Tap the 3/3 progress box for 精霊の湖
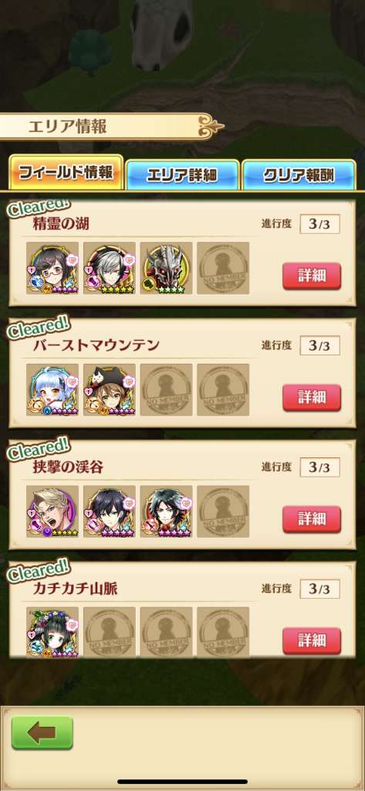The width and height of the screenshot is (365, 791). 319,224
